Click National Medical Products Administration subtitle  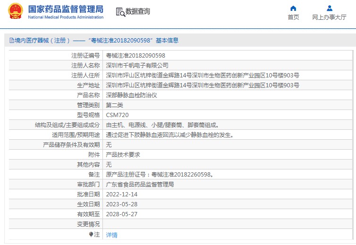66,17
